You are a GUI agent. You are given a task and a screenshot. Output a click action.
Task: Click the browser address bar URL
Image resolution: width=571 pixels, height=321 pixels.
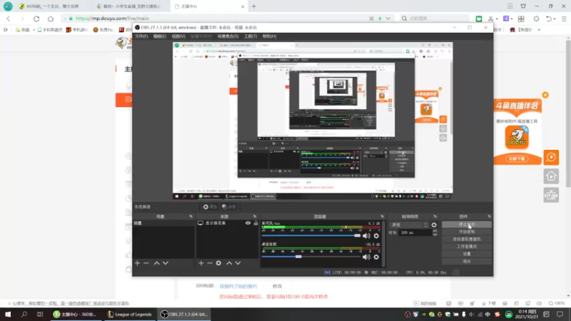click(113, 19)
